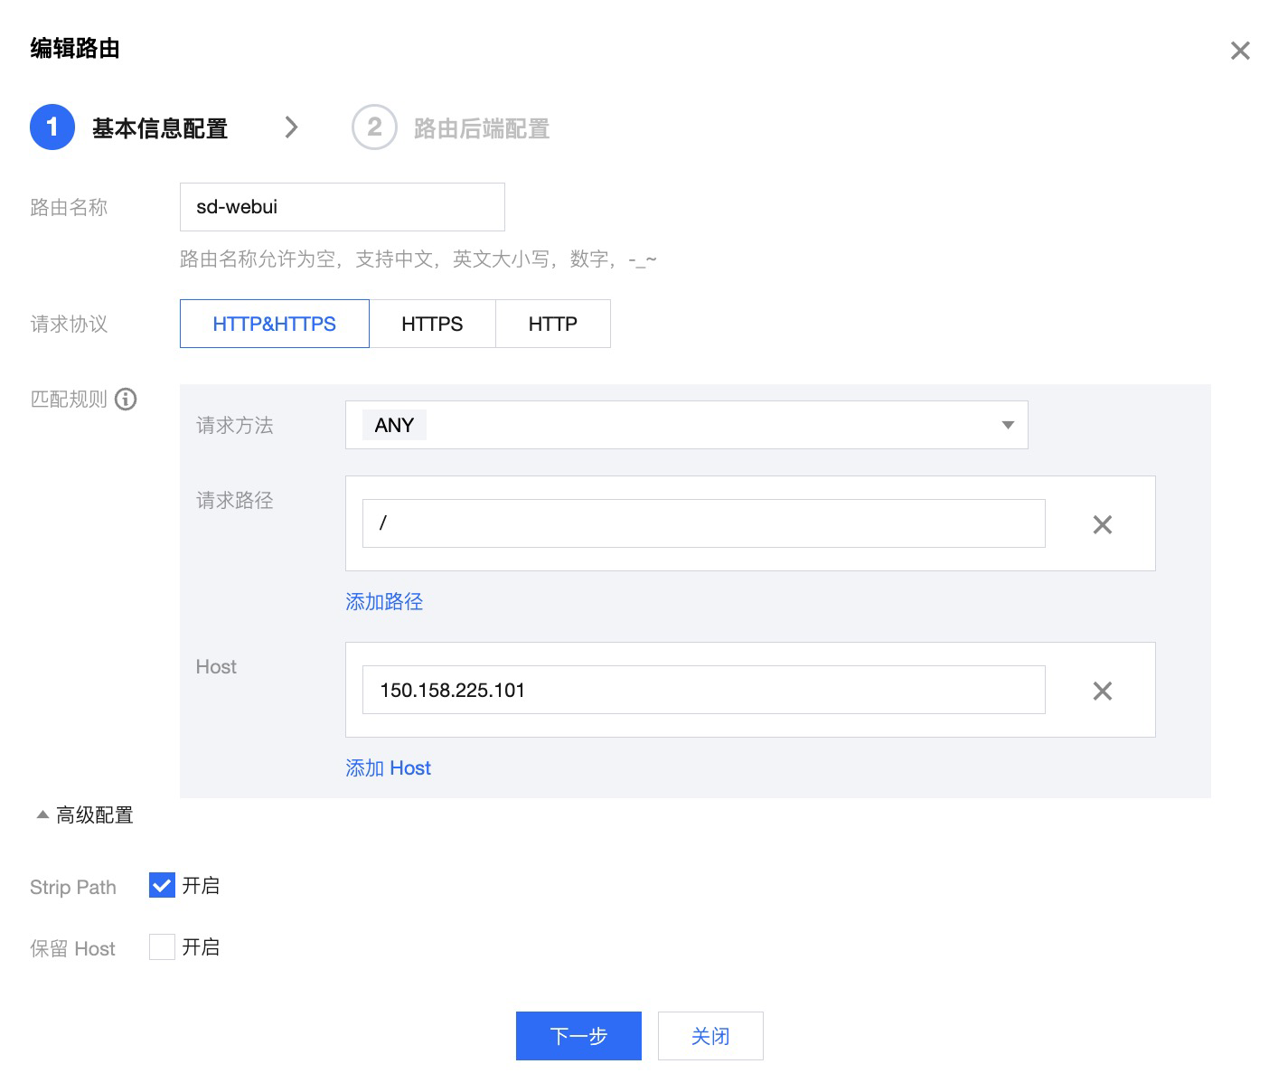The image size is (1278, 1092).
Task: Click the 下一步 button
Action: [578, 1036]
